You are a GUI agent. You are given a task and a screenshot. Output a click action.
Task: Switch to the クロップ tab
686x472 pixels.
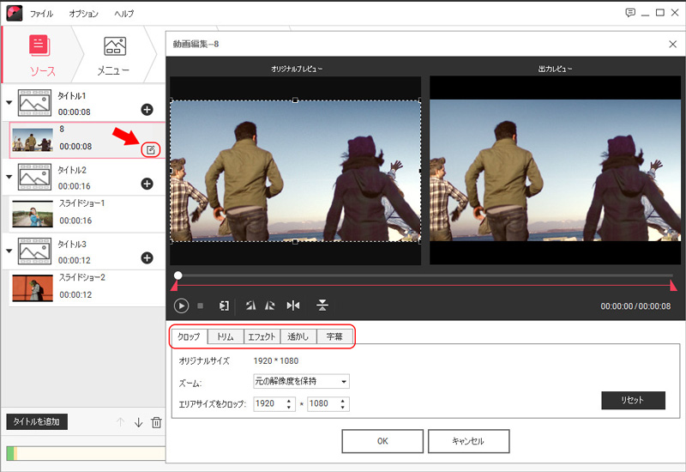click(x=189, y=336)
